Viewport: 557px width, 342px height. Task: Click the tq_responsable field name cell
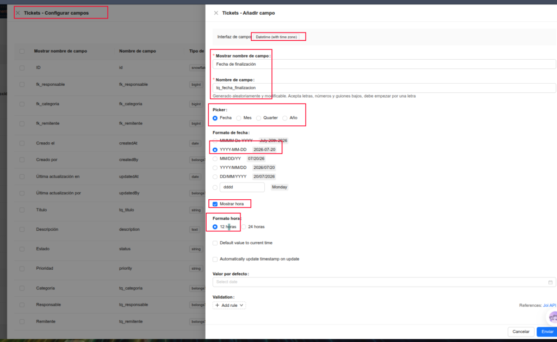coord(133,305)
